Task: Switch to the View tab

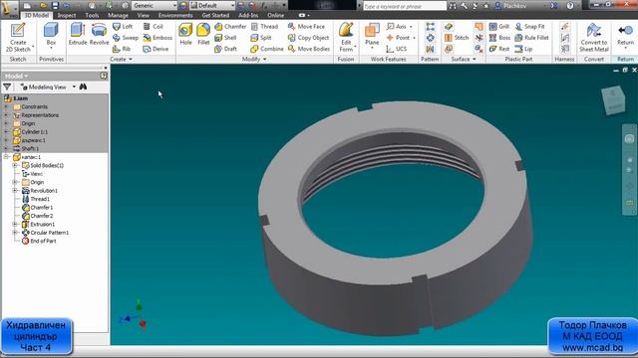Action: coord(144,16)
